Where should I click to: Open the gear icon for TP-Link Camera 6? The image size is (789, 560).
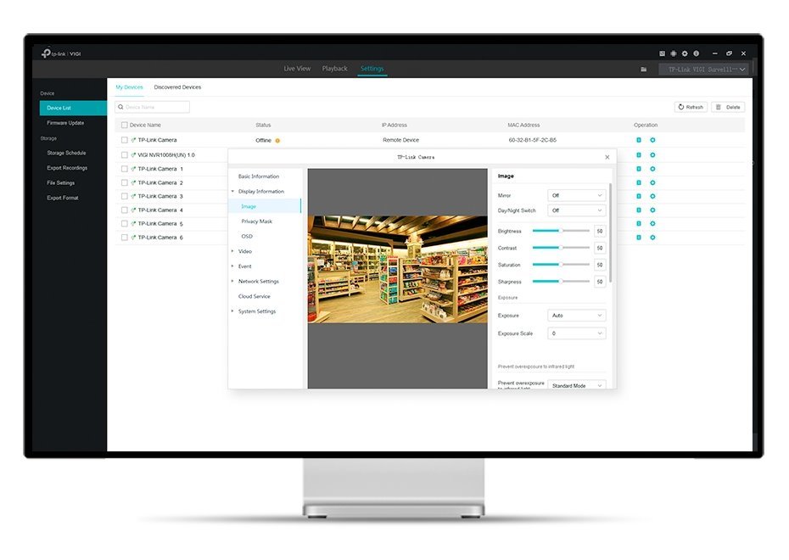coord(652,238)
